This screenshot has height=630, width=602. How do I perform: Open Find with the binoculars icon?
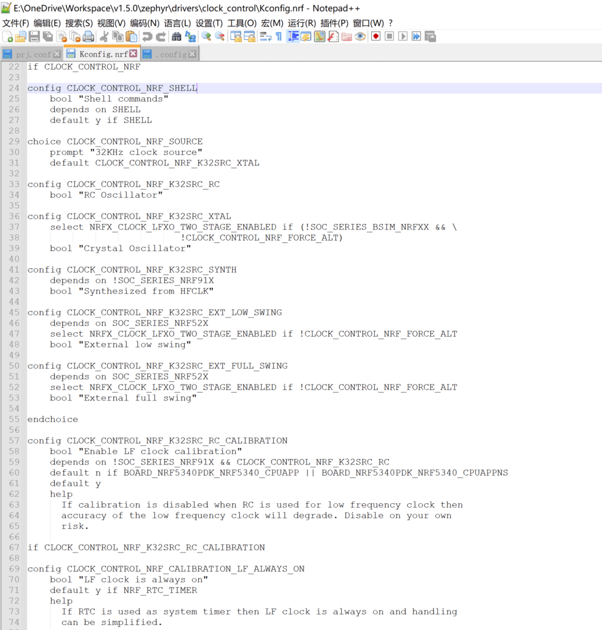177,37
